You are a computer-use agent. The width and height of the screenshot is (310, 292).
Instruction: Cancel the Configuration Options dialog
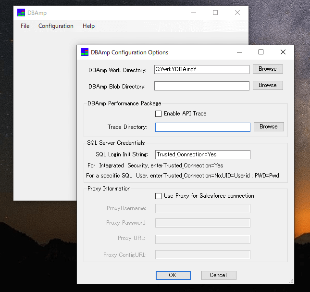pos(219,275)
